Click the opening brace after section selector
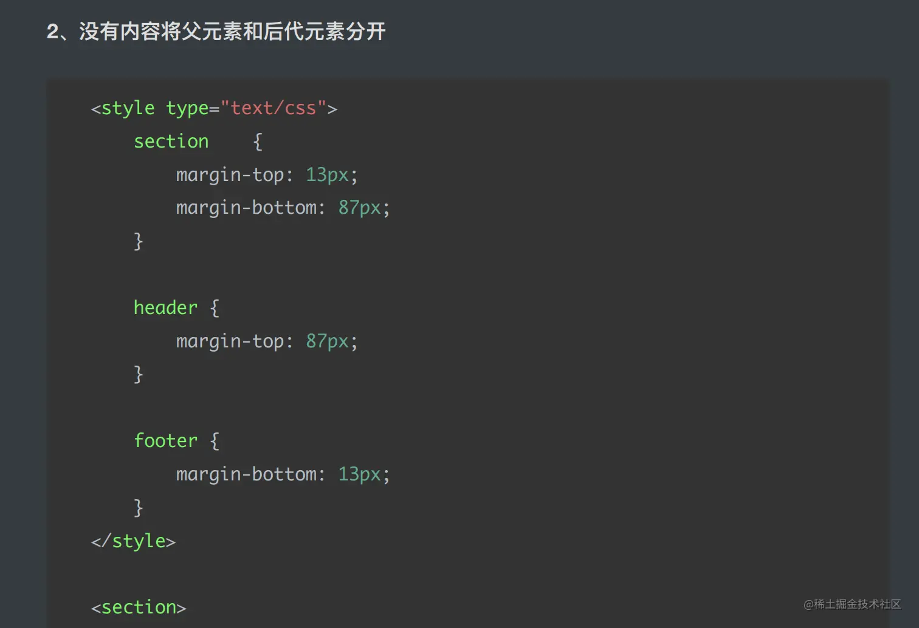 (x=258, y=142)
